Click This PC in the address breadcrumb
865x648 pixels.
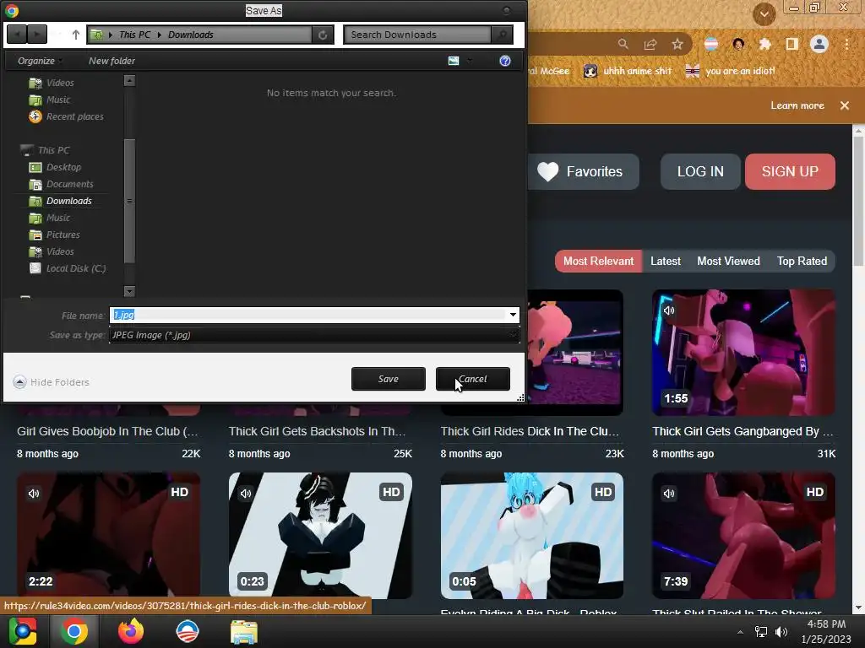tap(134, 35)
